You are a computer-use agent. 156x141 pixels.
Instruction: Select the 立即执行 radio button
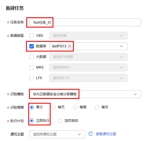point(32,121)
